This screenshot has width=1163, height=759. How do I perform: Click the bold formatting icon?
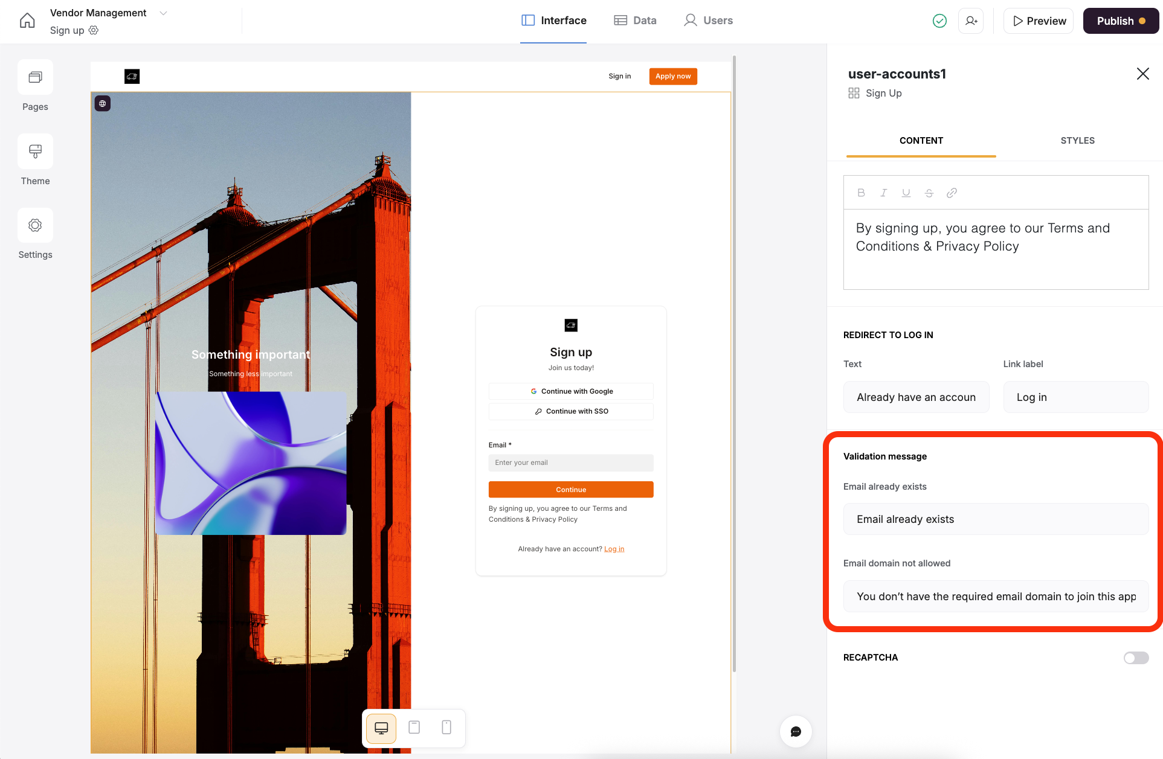[x=861, y=193]
